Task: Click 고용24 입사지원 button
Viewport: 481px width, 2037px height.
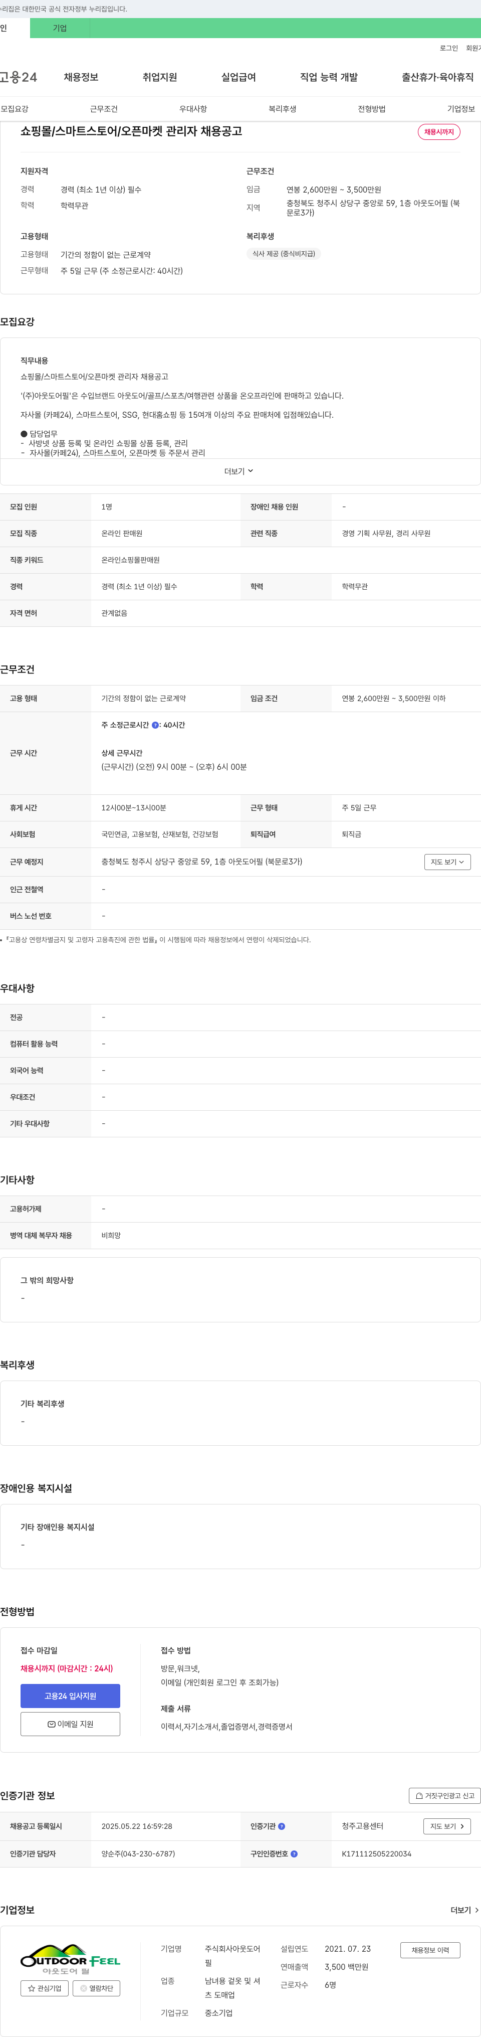Action: click(x=70, y=1696)
